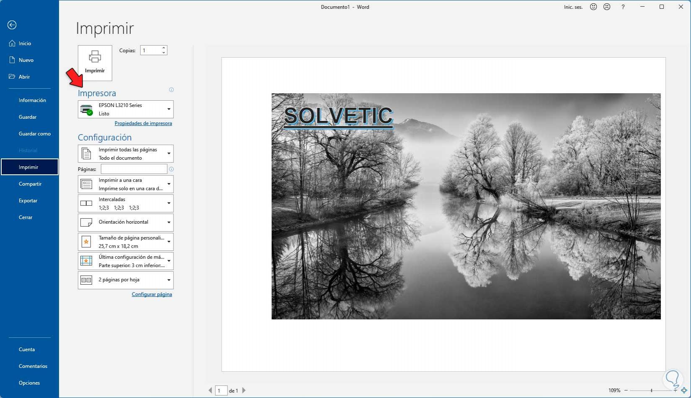This screenshot has width=691, height=398.
Task: Open the Intercaladas collation dropdown
Action: coord(126,204)
